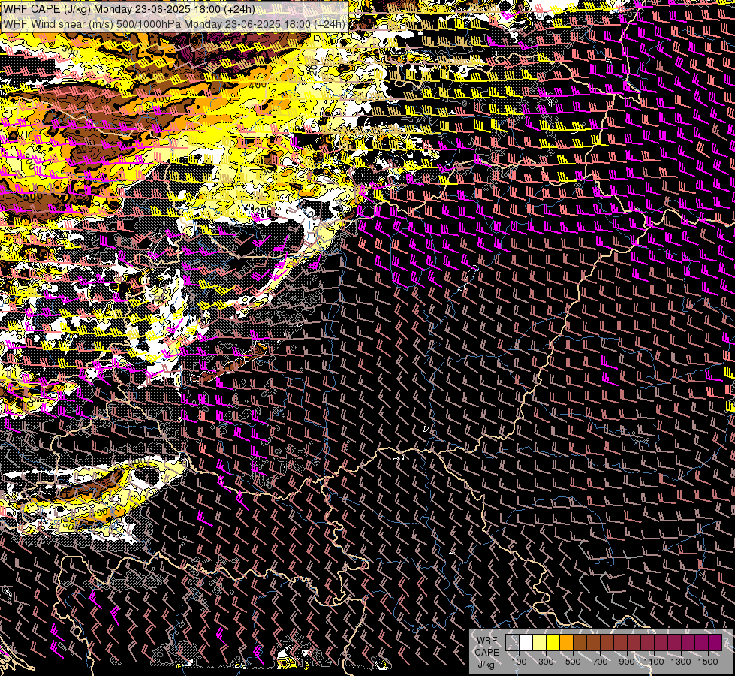Click the legend value 1500
This screenshot has height=676, width=735.
[708, 662]
